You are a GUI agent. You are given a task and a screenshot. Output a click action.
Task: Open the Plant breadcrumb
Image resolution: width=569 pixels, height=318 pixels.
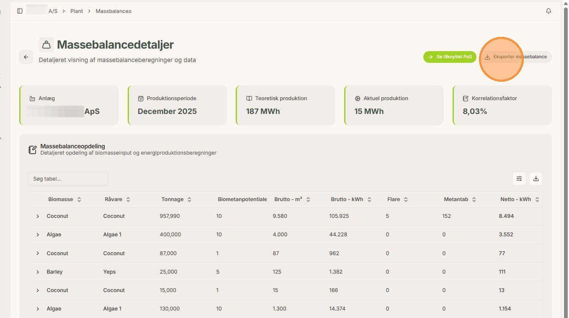click(77, 11)
